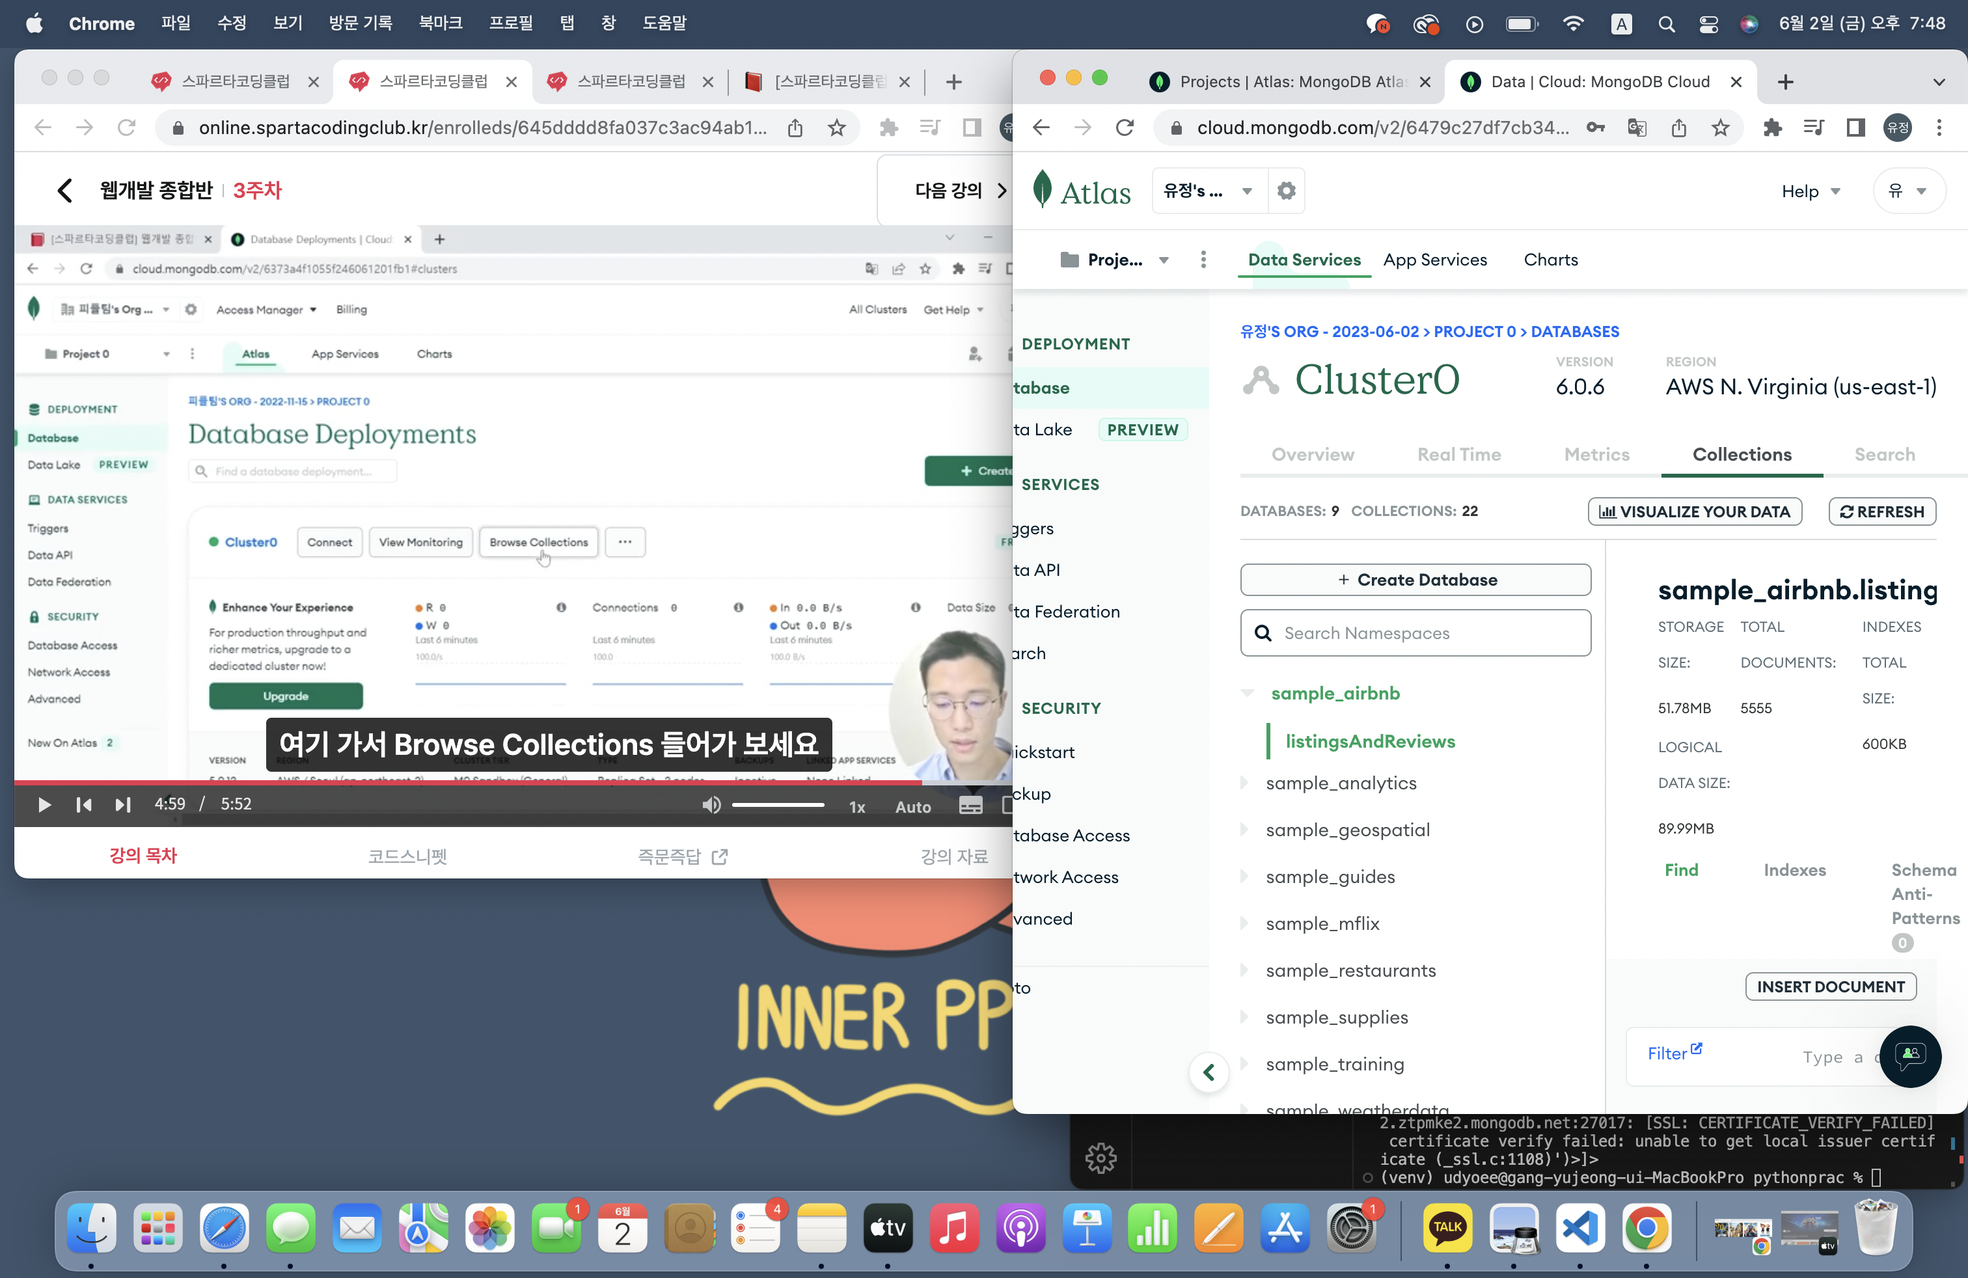Click the INSERT DOCUMENT button

[x=1830, y=986]
